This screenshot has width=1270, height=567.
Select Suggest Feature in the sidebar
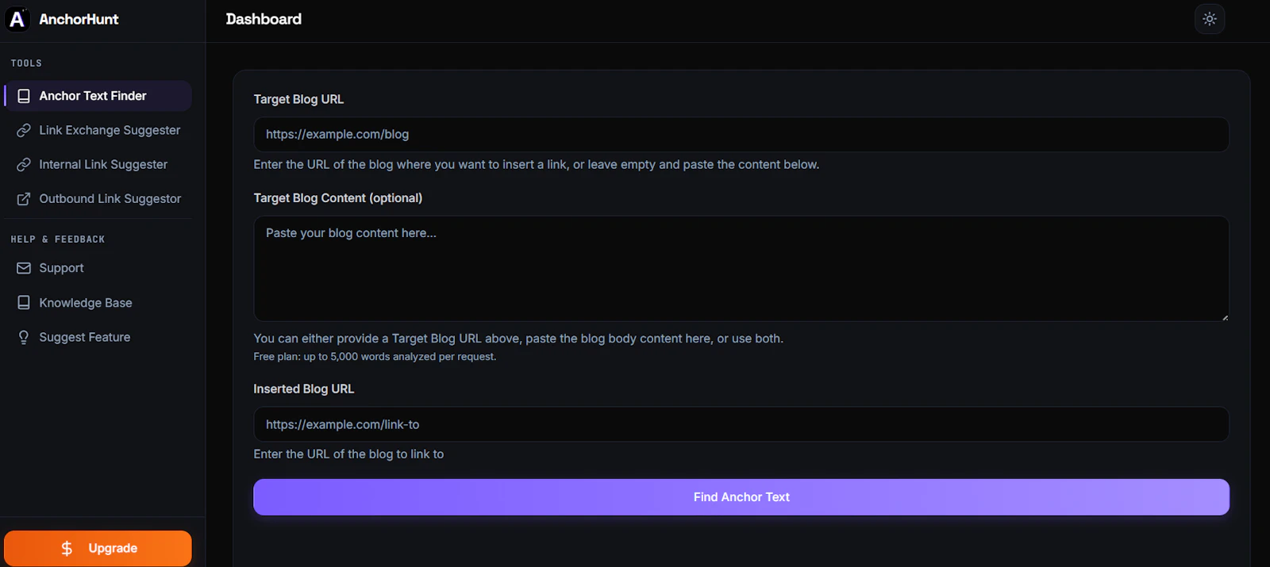(x=98, y=337)
